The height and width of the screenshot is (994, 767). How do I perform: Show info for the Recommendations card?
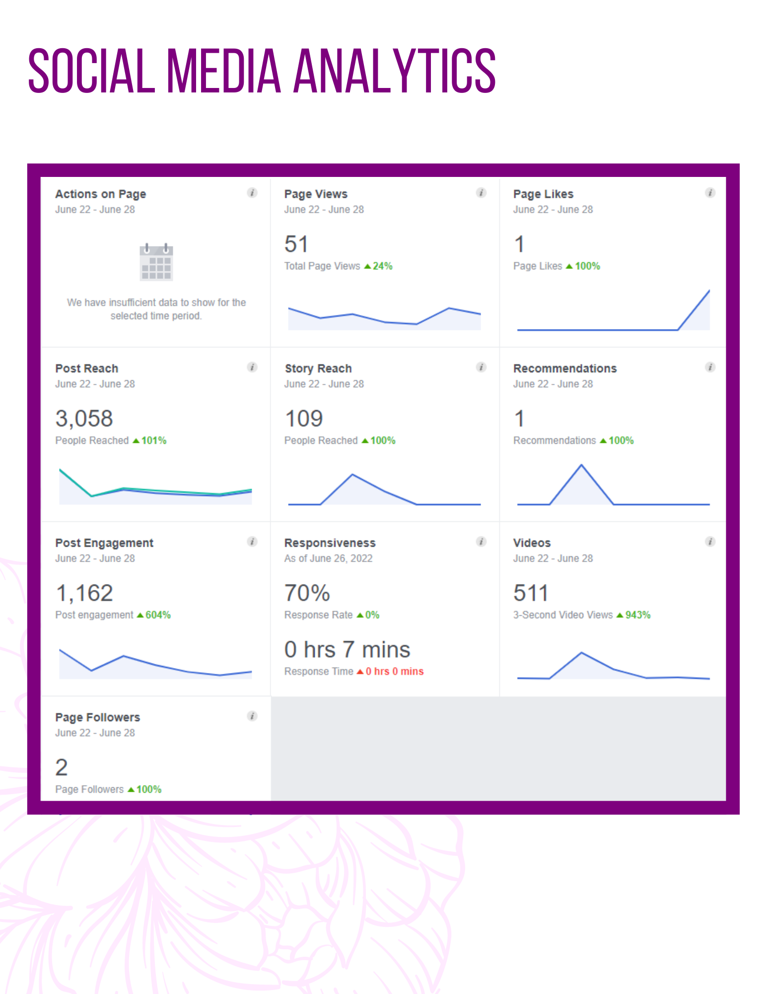(x=710, y=367)
